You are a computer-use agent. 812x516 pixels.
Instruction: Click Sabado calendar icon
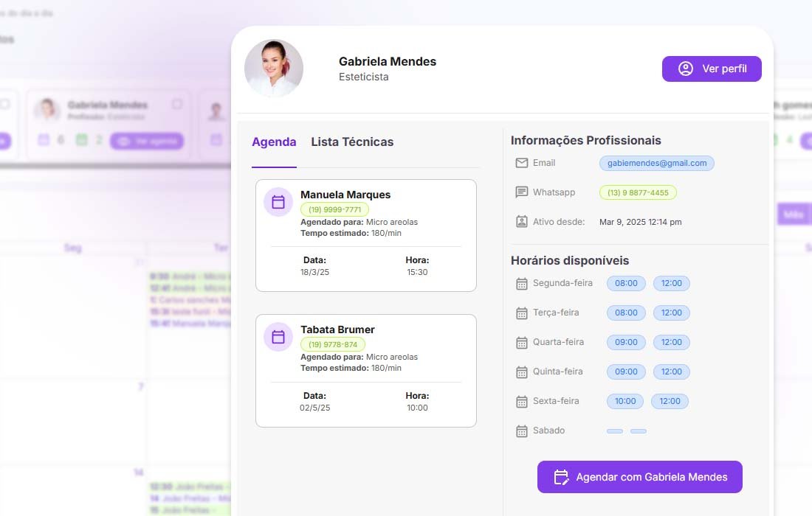(x=521, y=430)
